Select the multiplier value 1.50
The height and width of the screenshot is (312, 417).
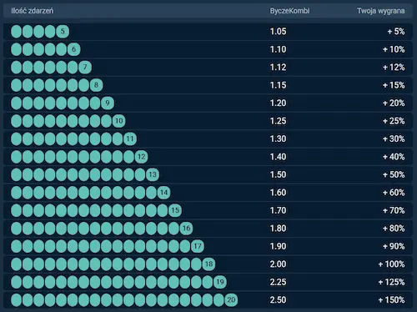pos(278,174)
